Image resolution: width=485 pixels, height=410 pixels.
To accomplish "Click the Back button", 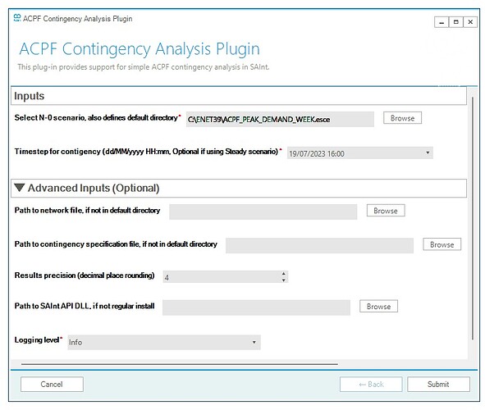I will point(371,385).
